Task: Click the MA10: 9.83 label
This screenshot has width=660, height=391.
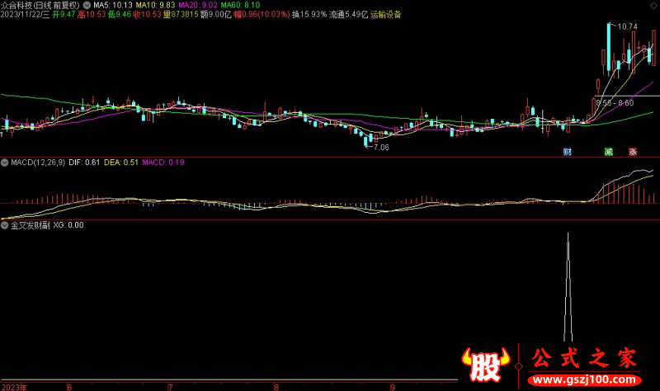Action: point(155,5)
